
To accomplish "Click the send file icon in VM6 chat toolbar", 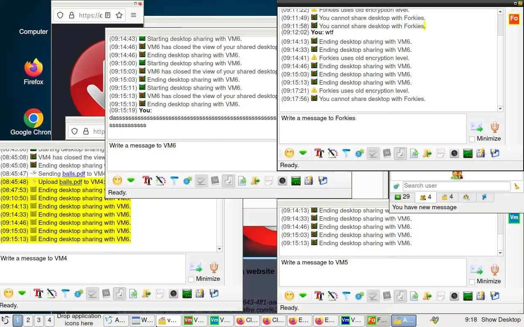I will pyautogui.click(x=242, y=180).
